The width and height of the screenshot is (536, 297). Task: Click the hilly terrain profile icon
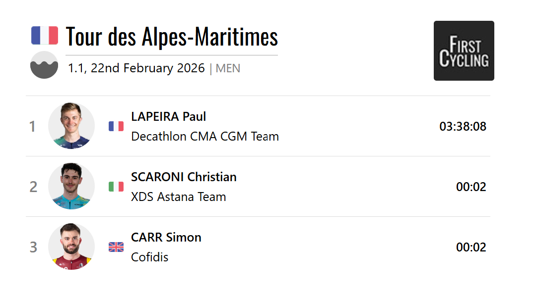pos(44,65)
